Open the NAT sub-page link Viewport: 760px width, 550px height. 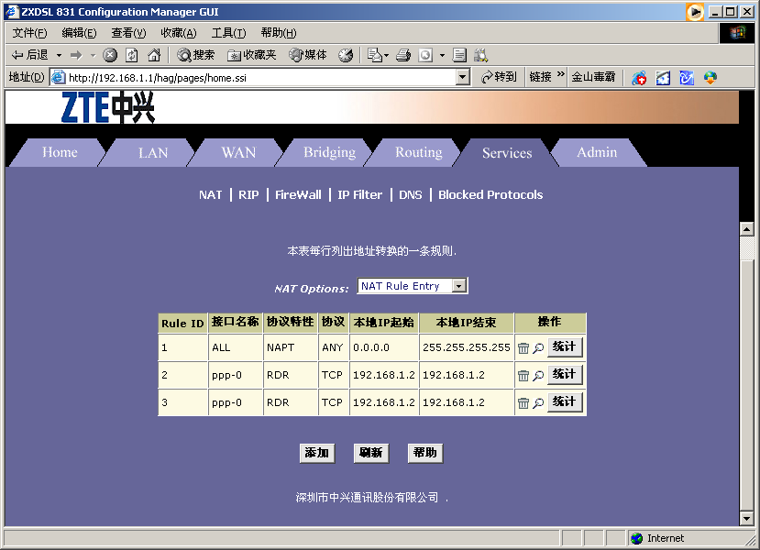pyautogui.click(x=210, y=195)
